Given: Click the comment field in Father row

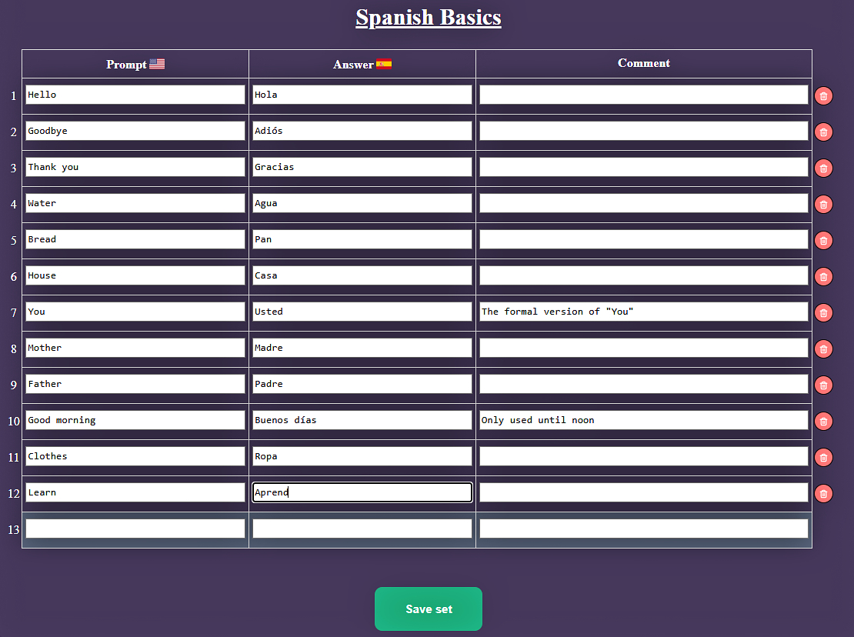Looking at the screenshot, I should tap(644, 384).
